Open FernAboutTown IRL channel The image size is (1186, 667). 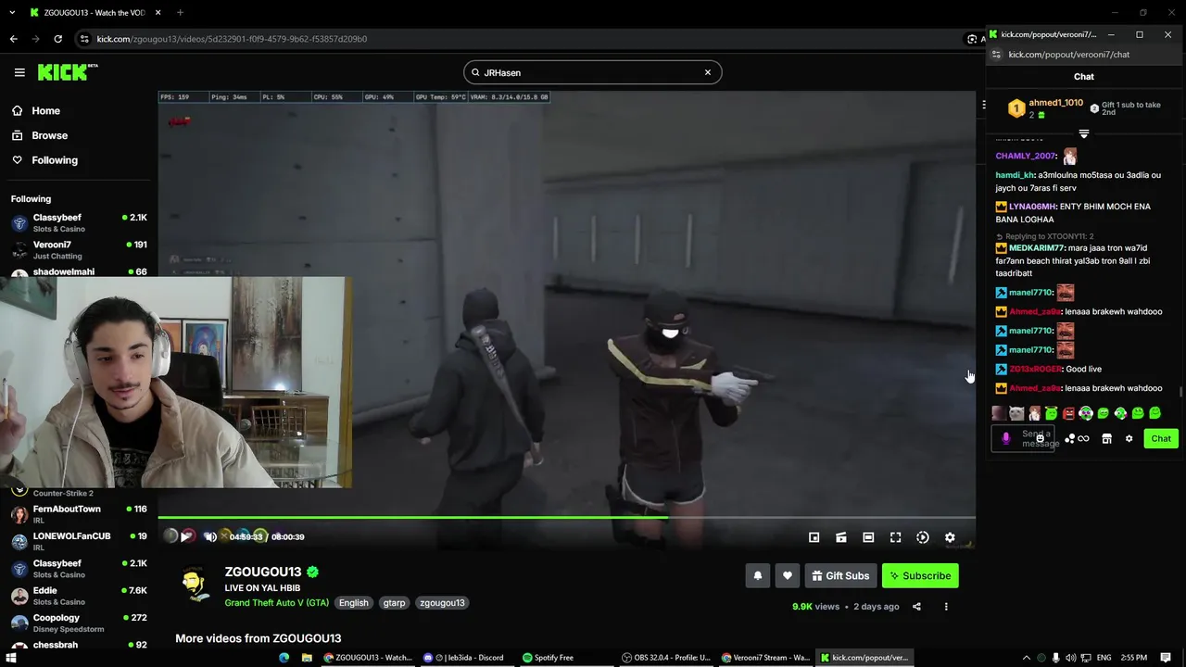(79, 514)
